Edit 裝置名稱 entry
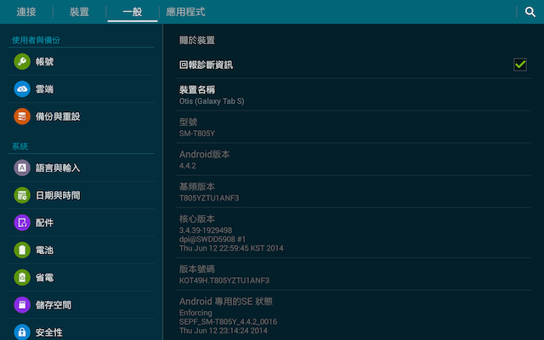 [354, 95]
